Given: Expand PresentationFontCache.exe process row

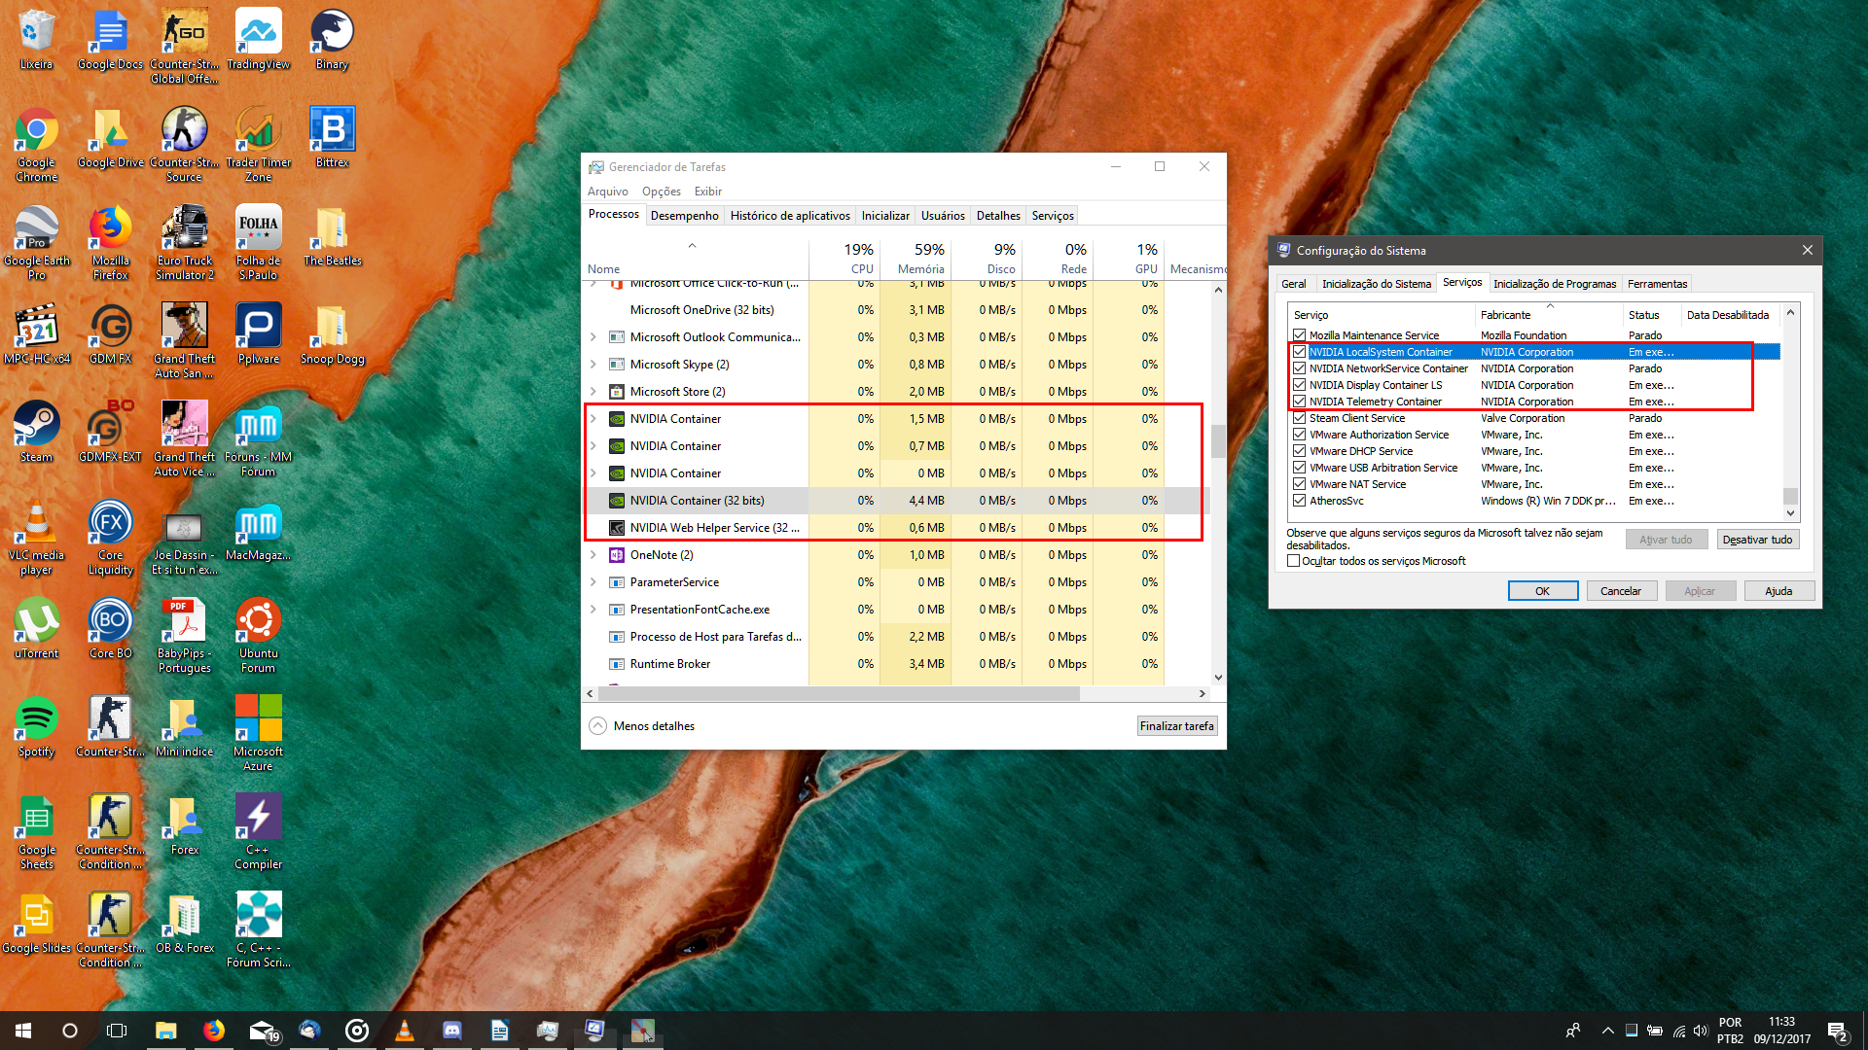Looking at the screenshot, I should pyautogui.click(x=593, y=610).
